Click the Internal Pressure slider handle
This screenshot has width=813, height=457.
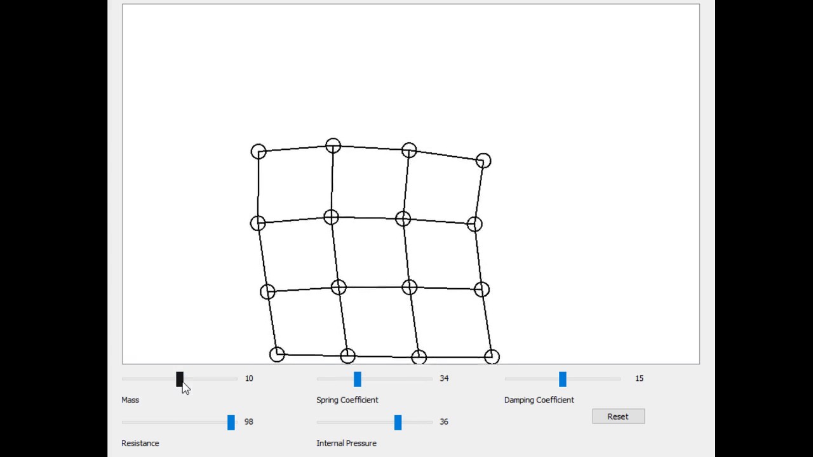[x=398, y=423]
